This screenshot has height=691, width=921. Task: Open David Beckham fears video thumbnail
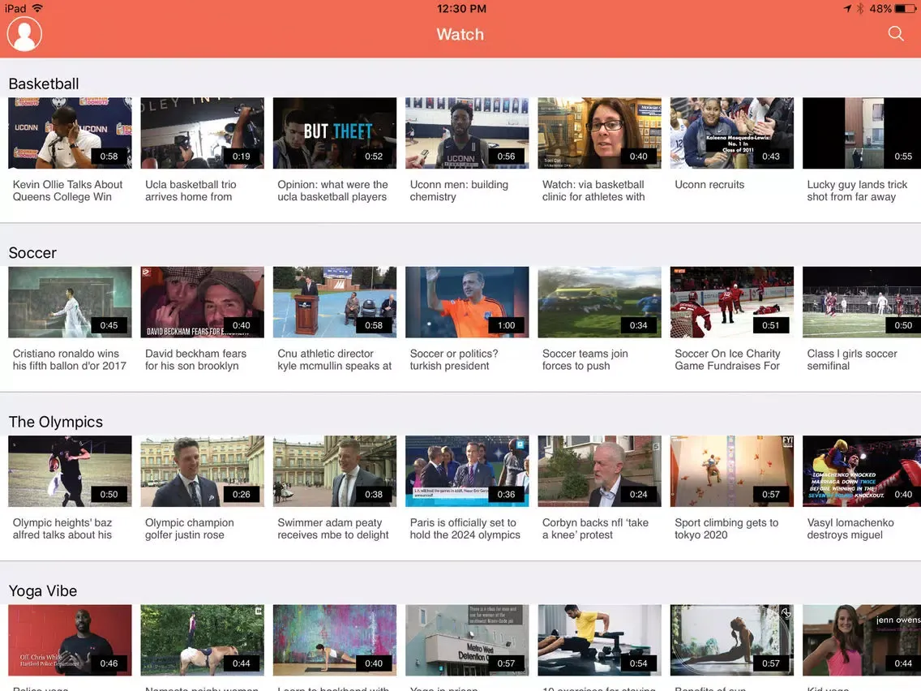(x=203, y=302)
